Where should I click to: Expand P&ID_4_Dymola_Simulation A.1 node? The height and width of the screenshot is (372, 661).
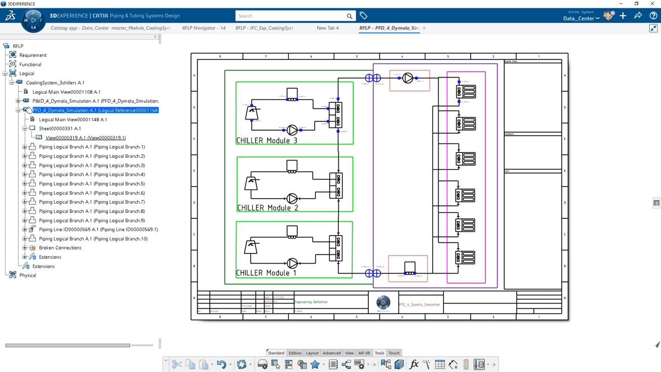coord(18,101)
